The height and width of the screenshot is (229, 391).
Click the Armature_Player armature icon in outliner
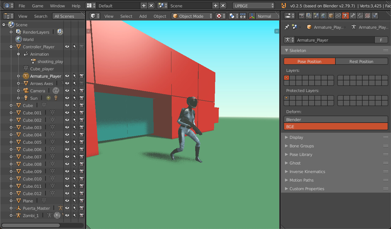point(26,76)
